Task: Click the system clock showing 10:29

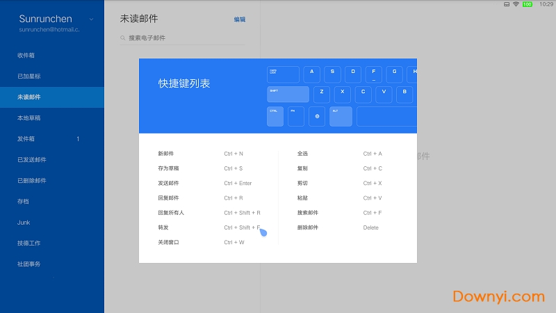Action: (x=546, y=4)
